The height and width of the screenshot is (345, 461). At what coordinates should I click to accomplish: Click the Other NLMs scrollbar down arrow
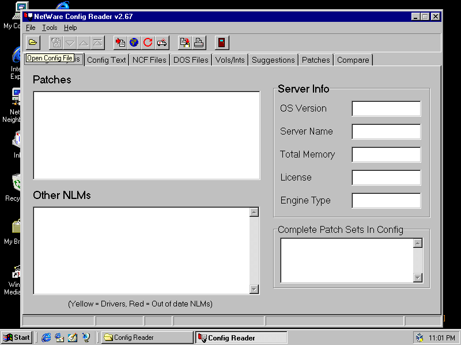254,289
